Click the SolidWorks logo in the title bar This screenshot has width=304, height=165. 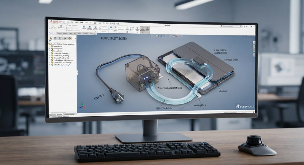[x=57, y=22]
